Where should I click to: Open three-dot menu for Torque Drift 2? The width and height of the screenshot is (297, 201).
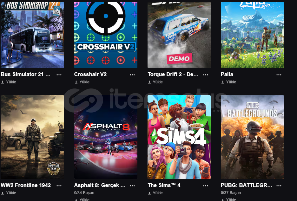pos(206,75)
